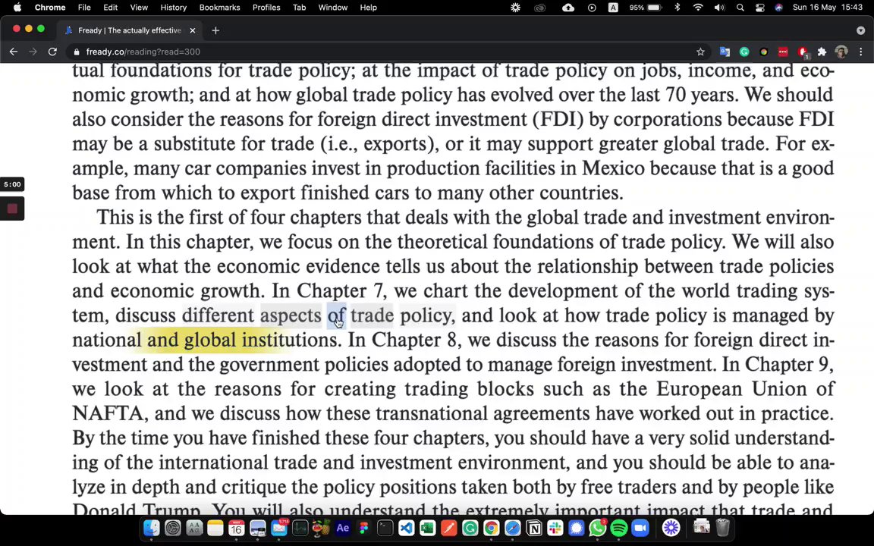Open the red LastPass extension
This screenshot has height=546, width=874.
pyautogui.click(x=783, y=52)
